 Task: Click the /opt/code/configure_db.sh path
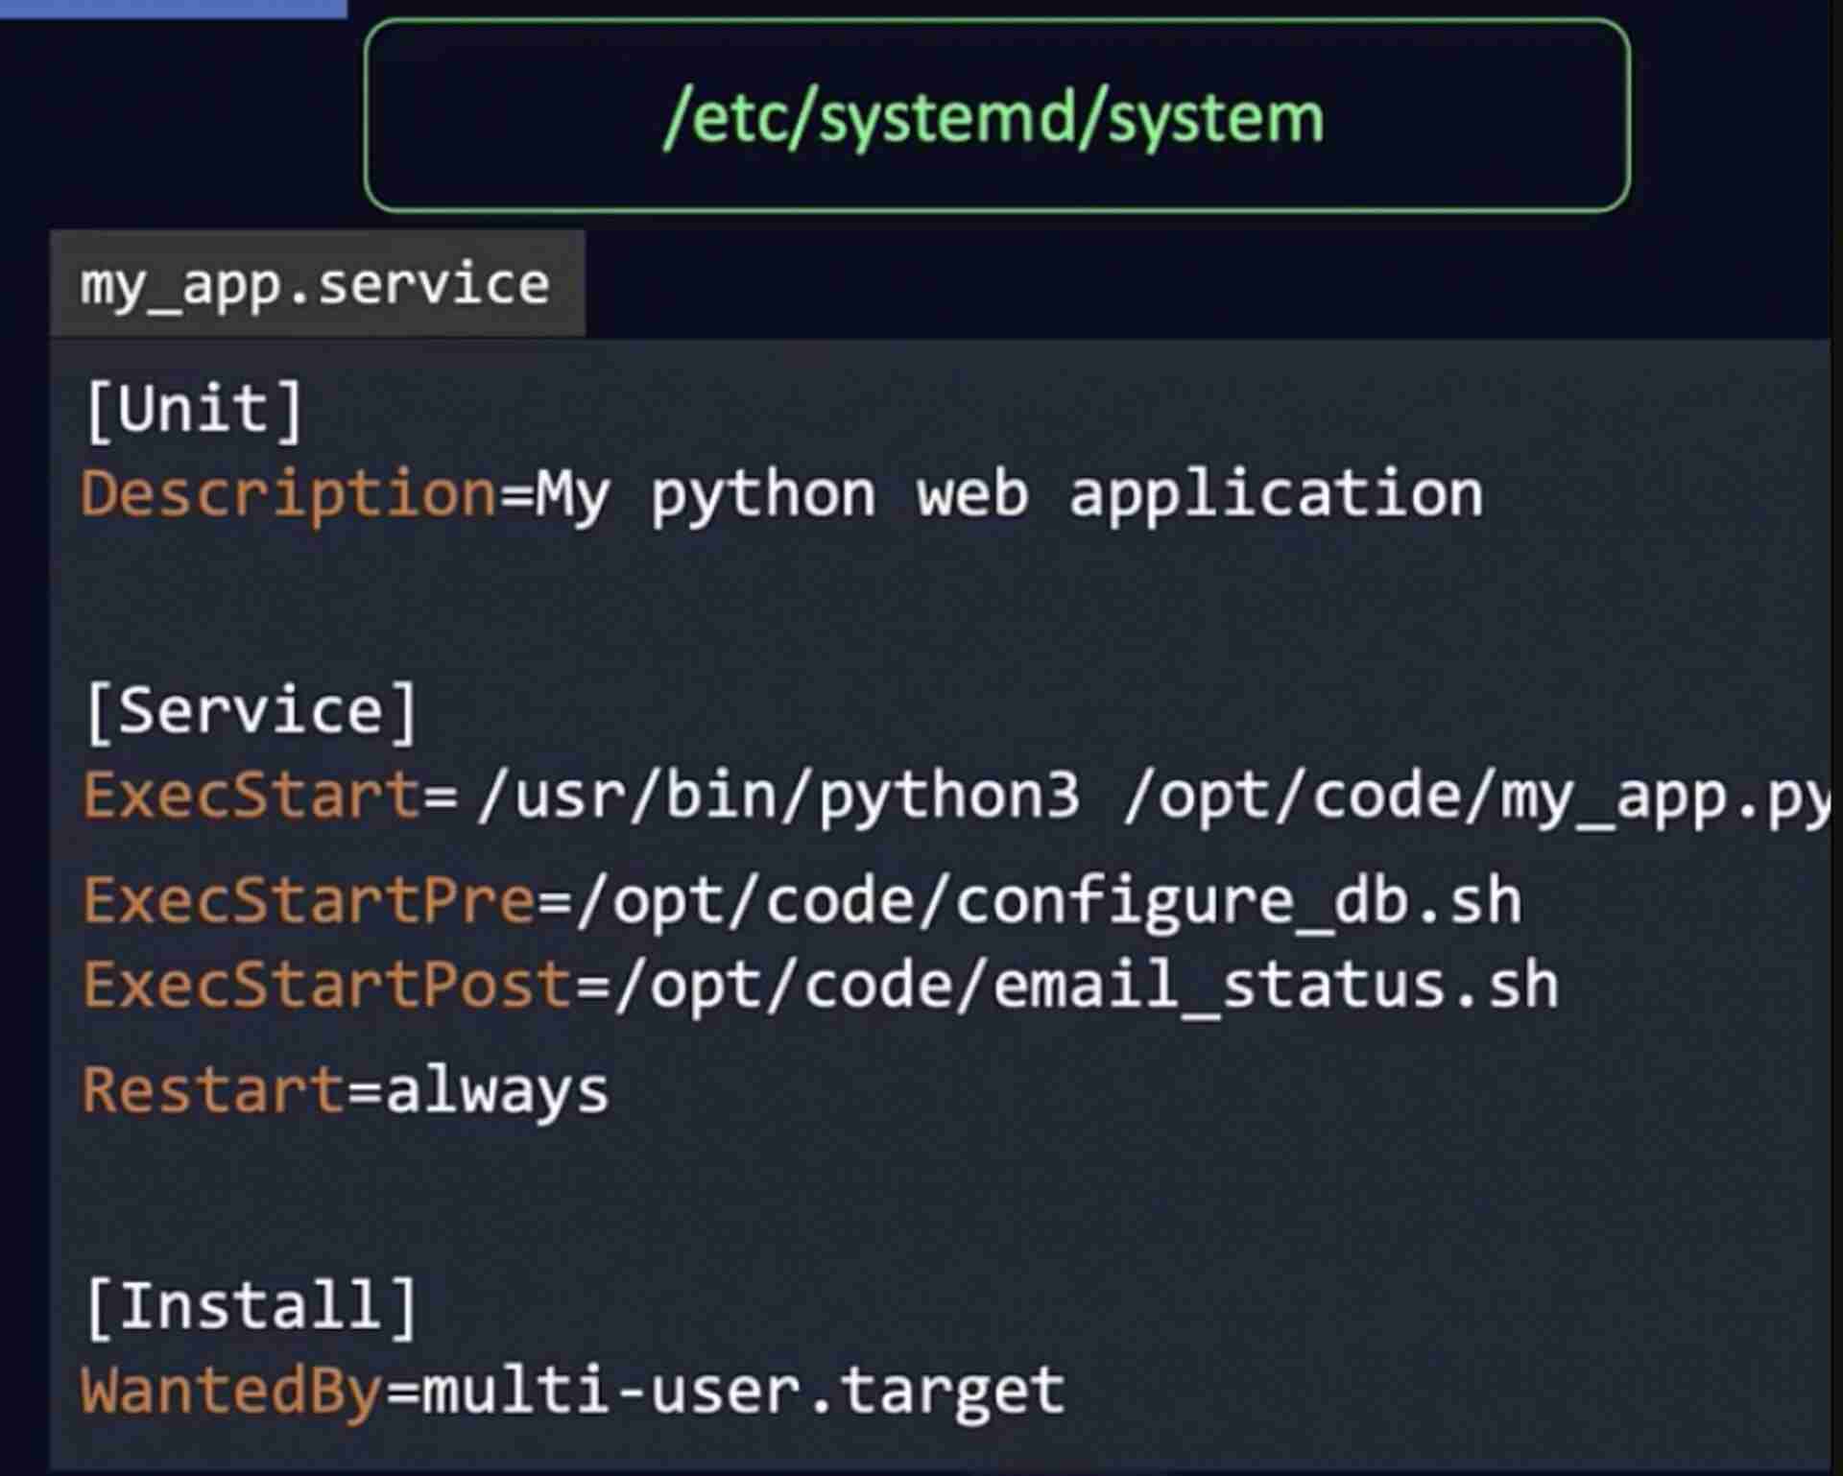click(1048, 903)
